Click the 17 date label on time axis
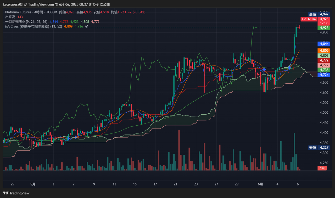Viewport: 335px width, 198px height. click(x=155, y=184)
